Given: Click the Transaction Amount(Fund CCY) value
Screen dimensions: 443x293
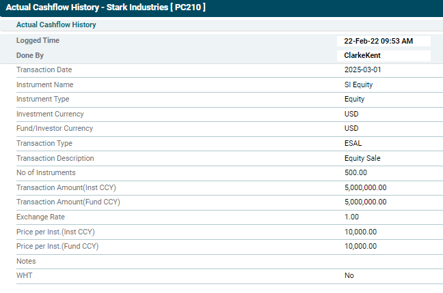Looking at the screenshot, I should click(x=365, y=202).
